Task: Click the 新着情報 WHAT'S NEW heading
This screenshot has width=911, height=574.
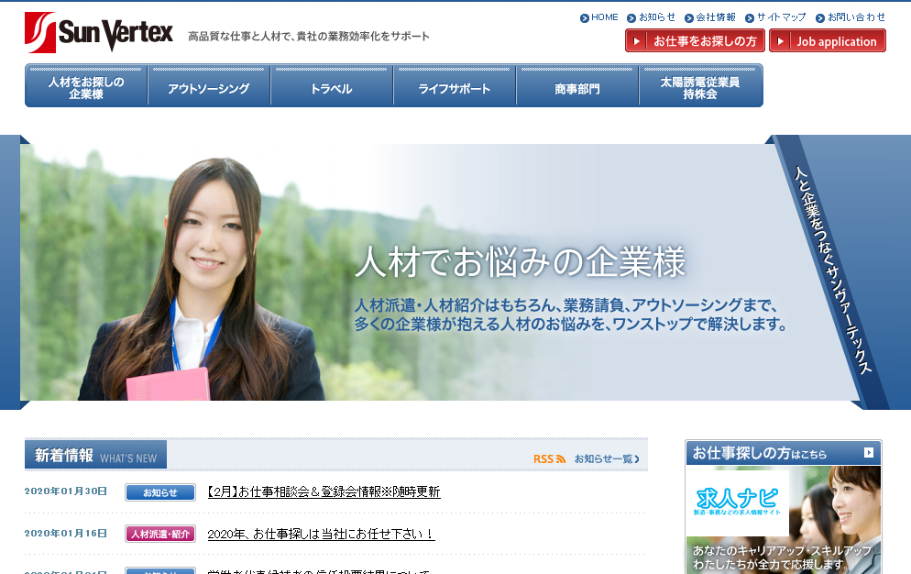Action: [x=95, y=455]
